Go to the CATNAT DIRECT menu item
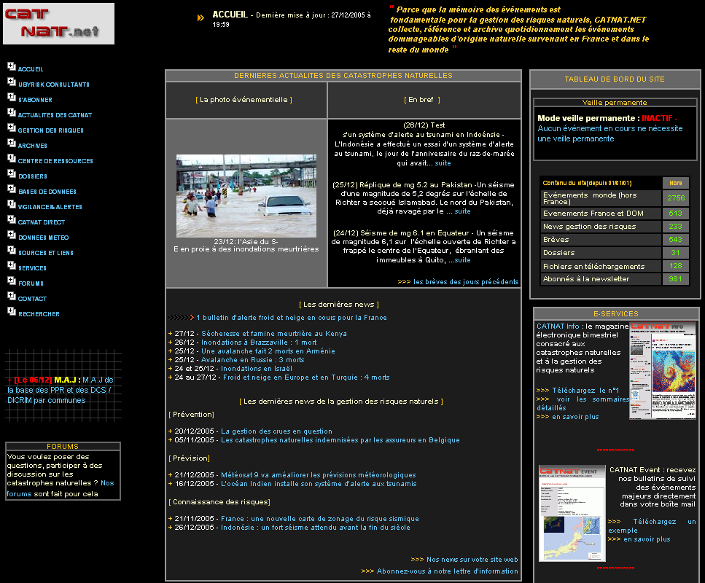Viewport: 705px width, 583px height. [x=42, y=222]
